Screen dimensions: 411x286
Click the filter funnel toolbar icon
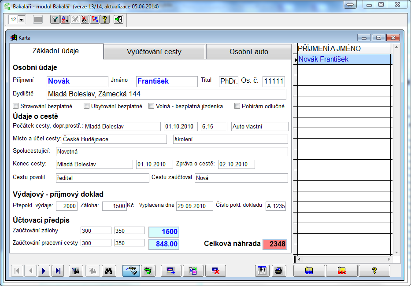[x=55, y=20]
